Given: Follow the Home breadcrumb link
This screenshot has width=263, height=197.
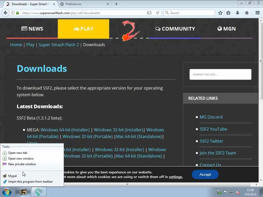Looking at the screenshot, I should (x=16, y=45).
